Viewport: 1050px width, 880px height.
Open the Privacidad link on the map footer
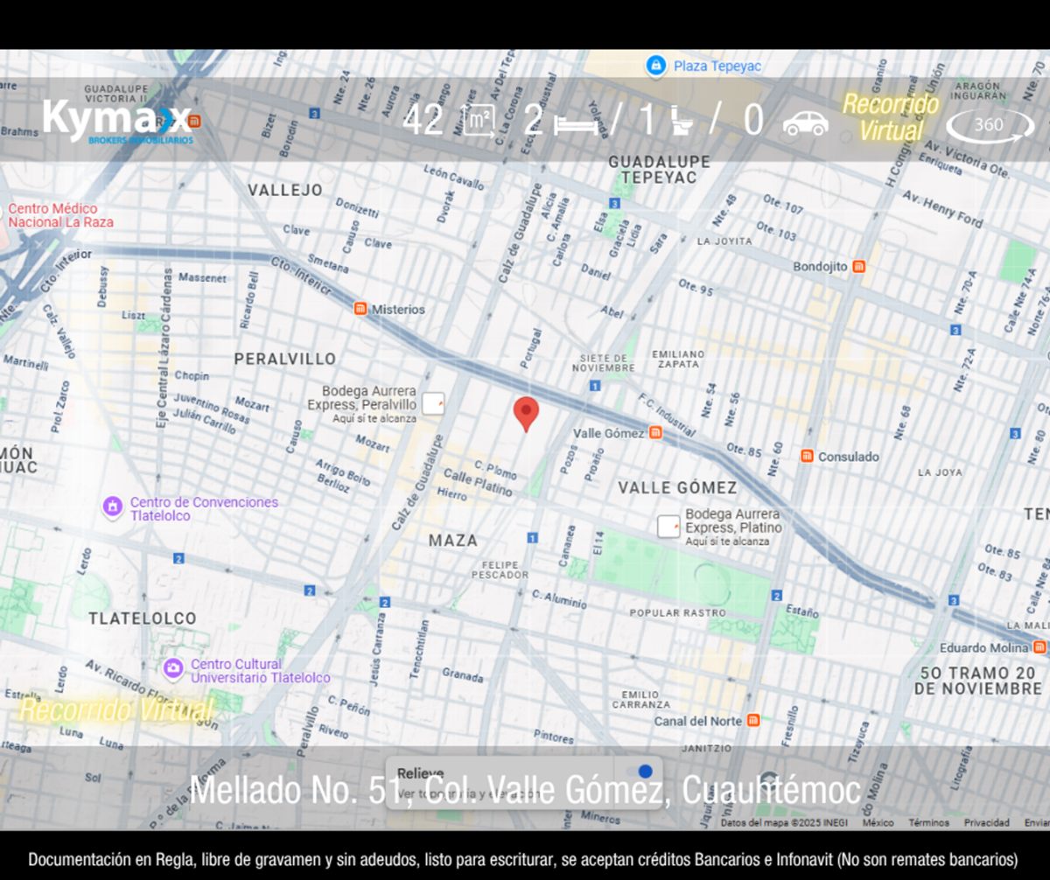987,823
